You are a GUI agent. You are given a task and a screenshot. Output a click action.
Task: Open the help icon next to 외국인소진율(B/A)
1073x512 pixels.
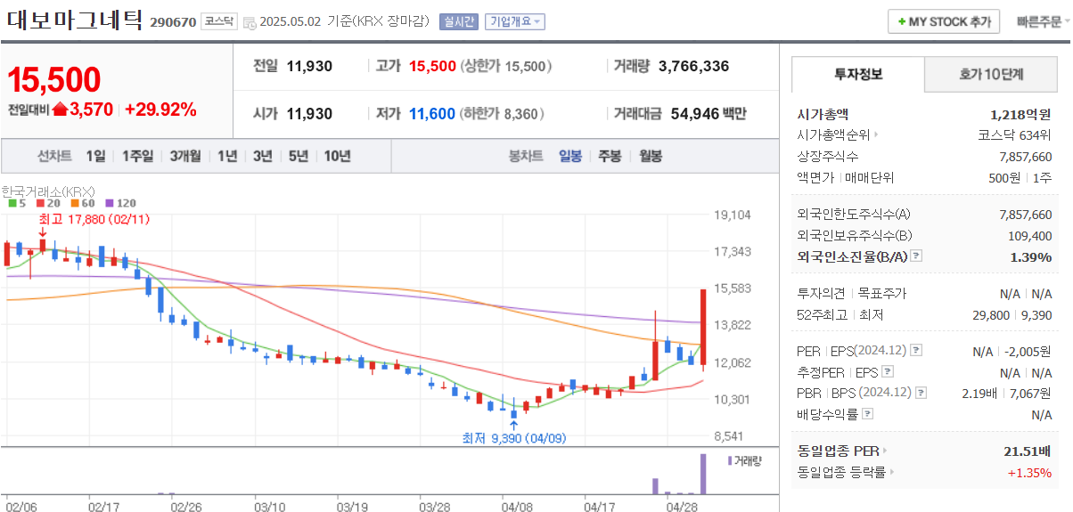pos(916,256)
